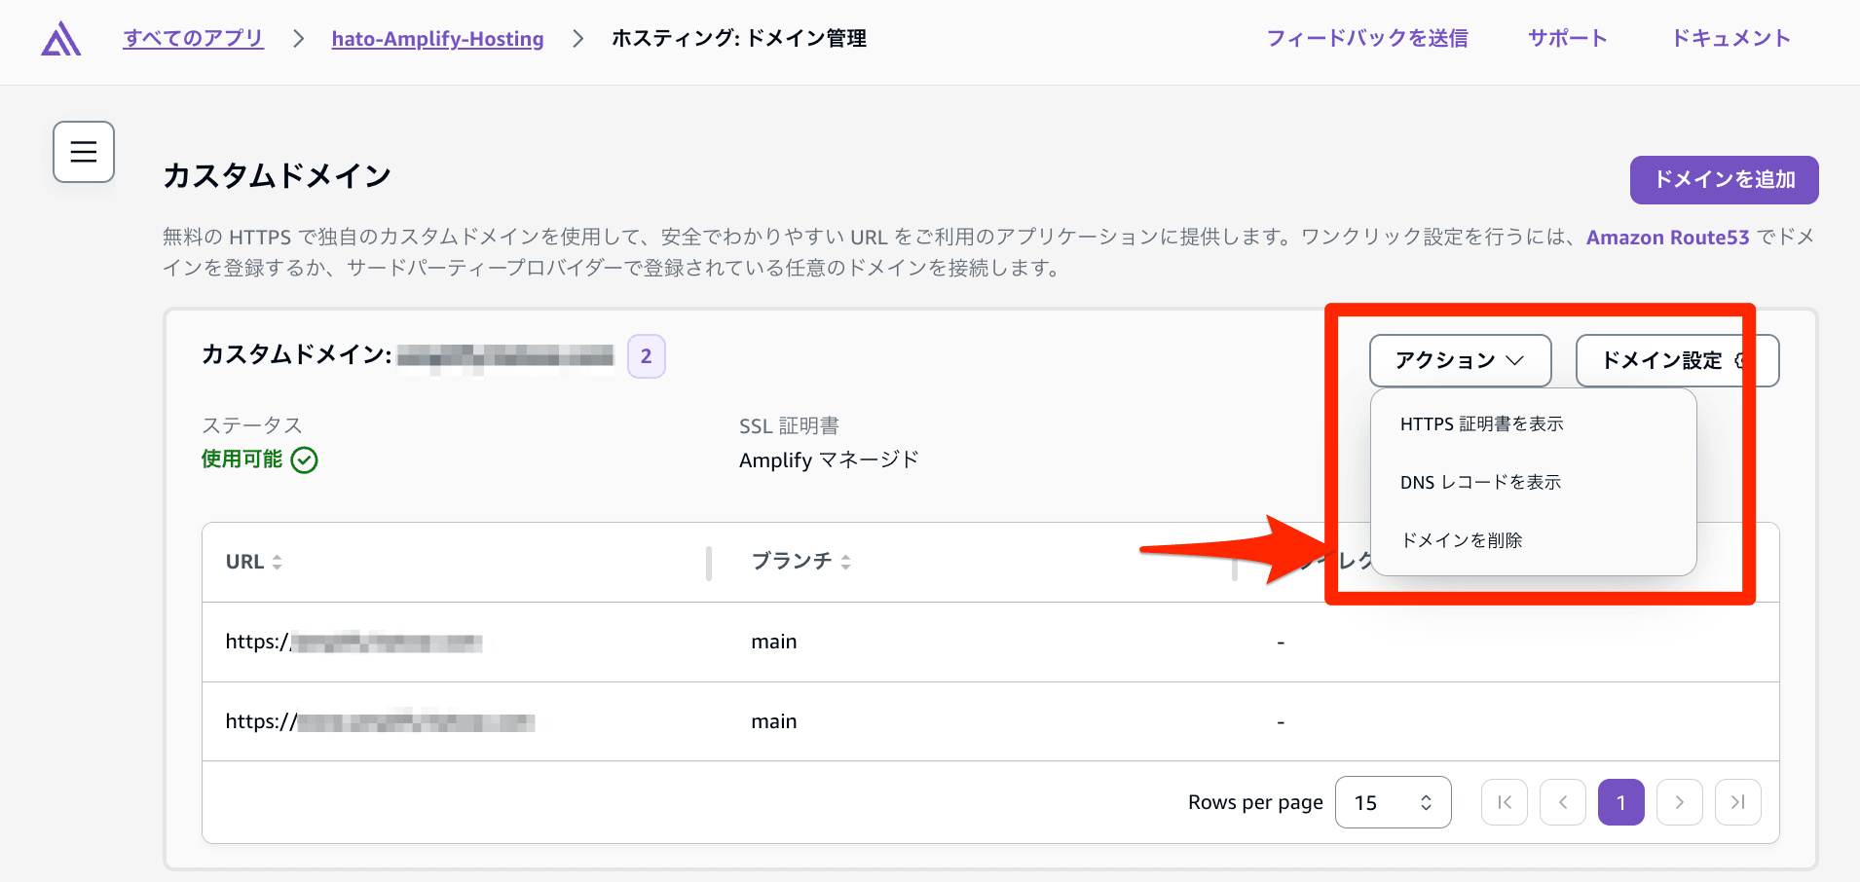Click the subdomain count badge 2
Viewport: 1860px width, 882px height.
tap(646, 356)
